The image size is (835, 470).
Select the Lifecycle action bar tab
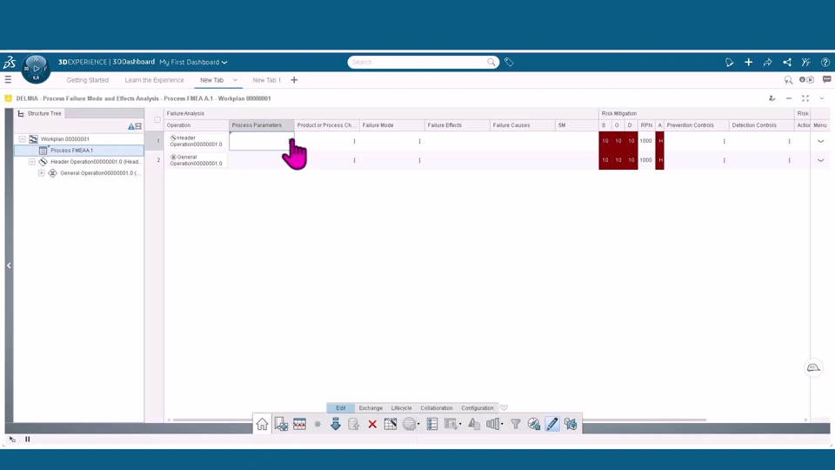pyautogui.click(x=401, y=407)
